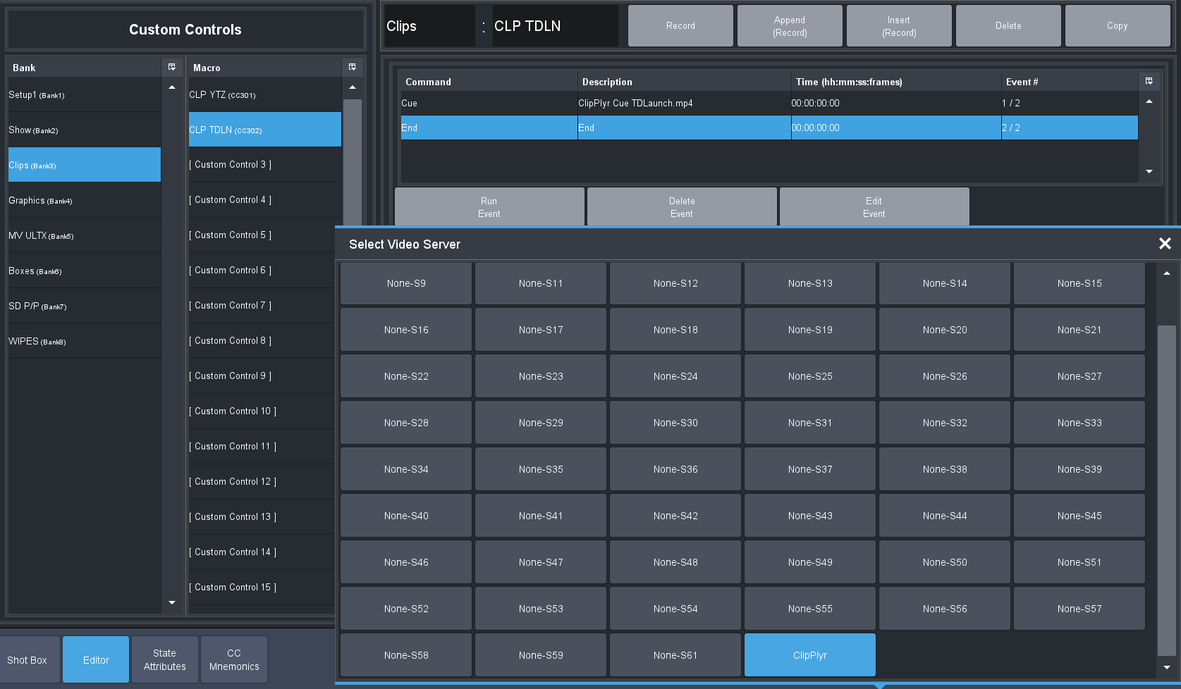Collapse the panel using bottom triangle
This screenshot has width=1181, height=689.
[x=879, y=685]
